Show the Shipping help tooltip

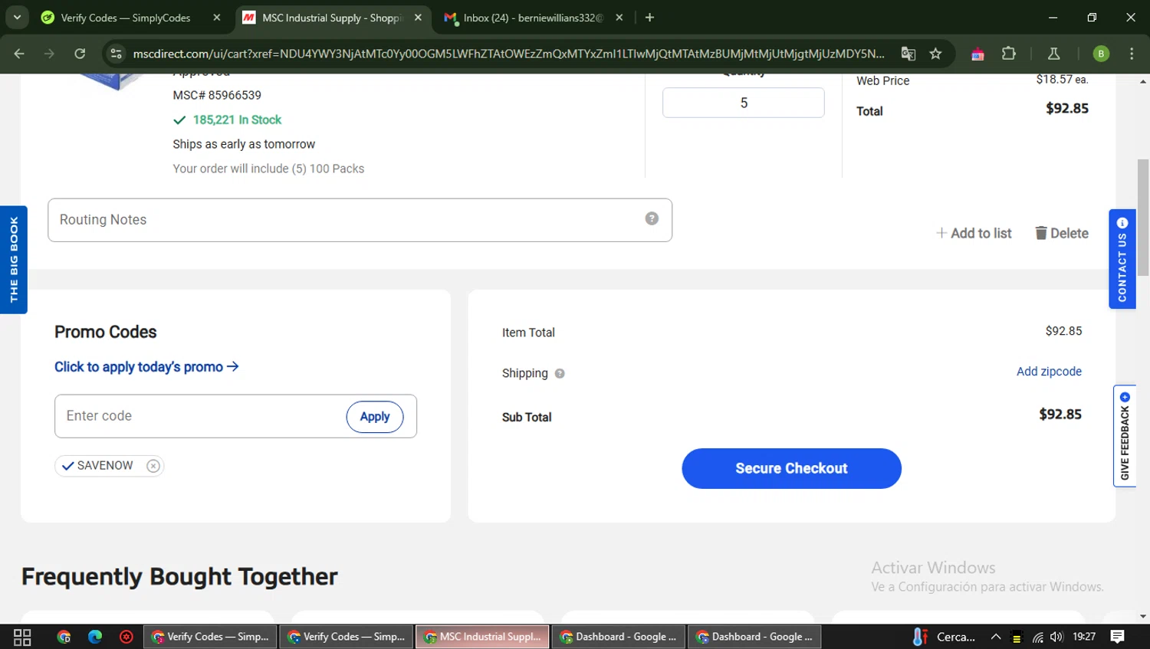pyautogui.click(x=560, y=374)
